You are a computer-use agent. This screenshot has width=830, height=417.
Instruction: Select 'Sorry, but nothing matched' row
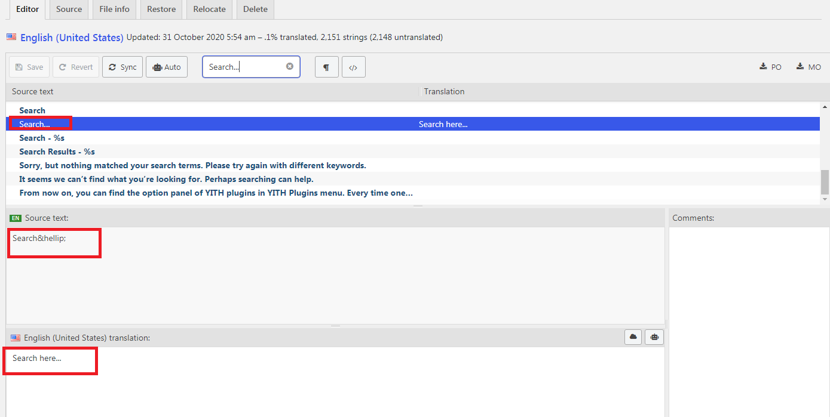pos(414,165)
